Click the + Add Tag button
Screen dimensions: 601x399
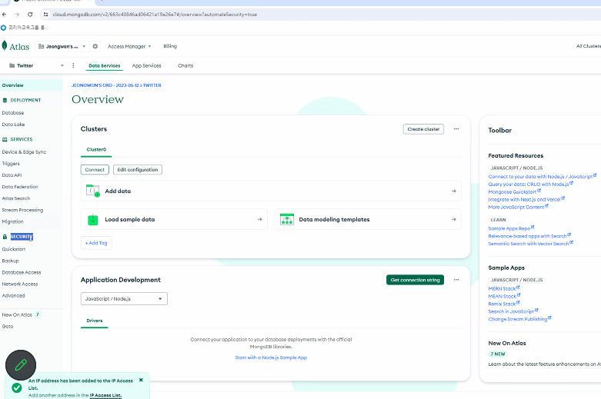(96, 243)
